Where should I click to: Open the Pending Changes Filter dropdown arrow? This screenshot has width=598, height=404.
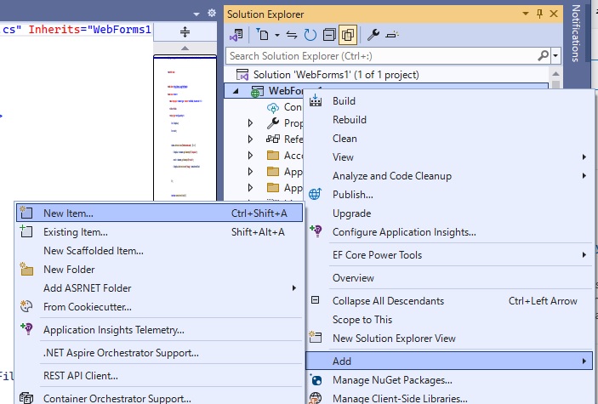coord(277,36)
